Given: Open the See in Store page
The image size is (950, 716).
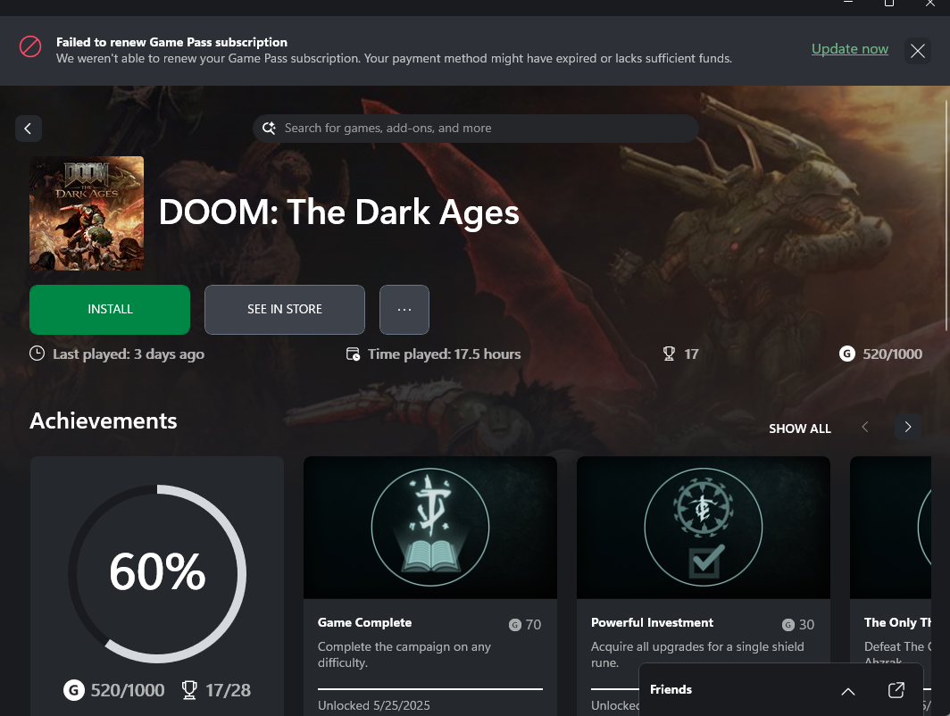Looking at the screenshot, I should pos(285,310).
